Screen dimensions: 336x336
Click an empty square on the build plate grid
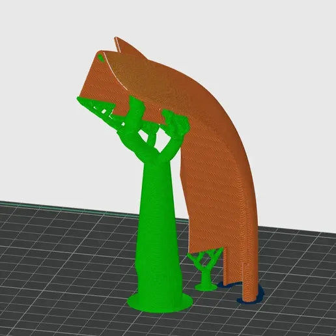point(65,272)
